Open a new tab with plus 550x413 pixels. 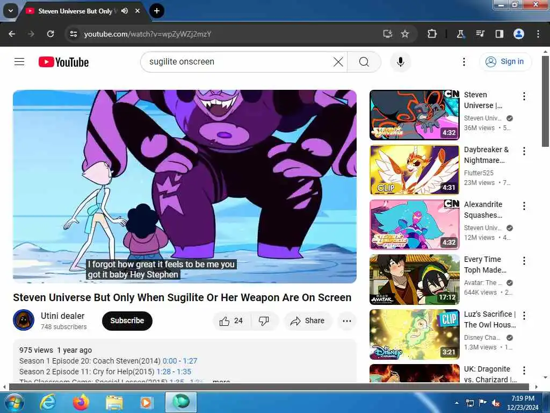click(x=157, y=11)
